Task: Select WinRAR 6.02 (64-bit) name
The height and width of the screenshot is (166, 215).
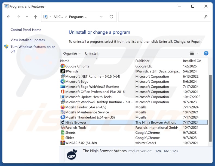Action: click(x=81, y=143)
